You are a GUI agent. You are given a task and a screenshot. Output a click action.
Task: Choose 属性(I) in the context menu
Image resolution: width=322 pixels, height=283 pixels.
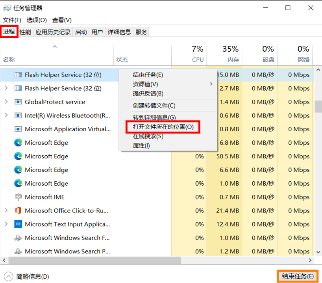click(x=141, y=145)
